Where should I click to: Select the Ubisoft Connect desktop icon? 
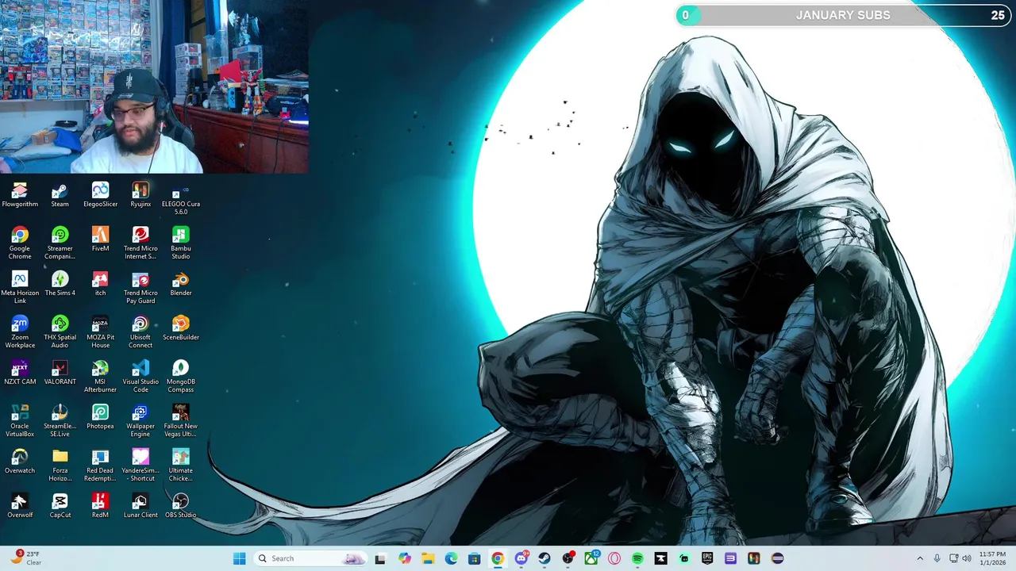(140, 332)
